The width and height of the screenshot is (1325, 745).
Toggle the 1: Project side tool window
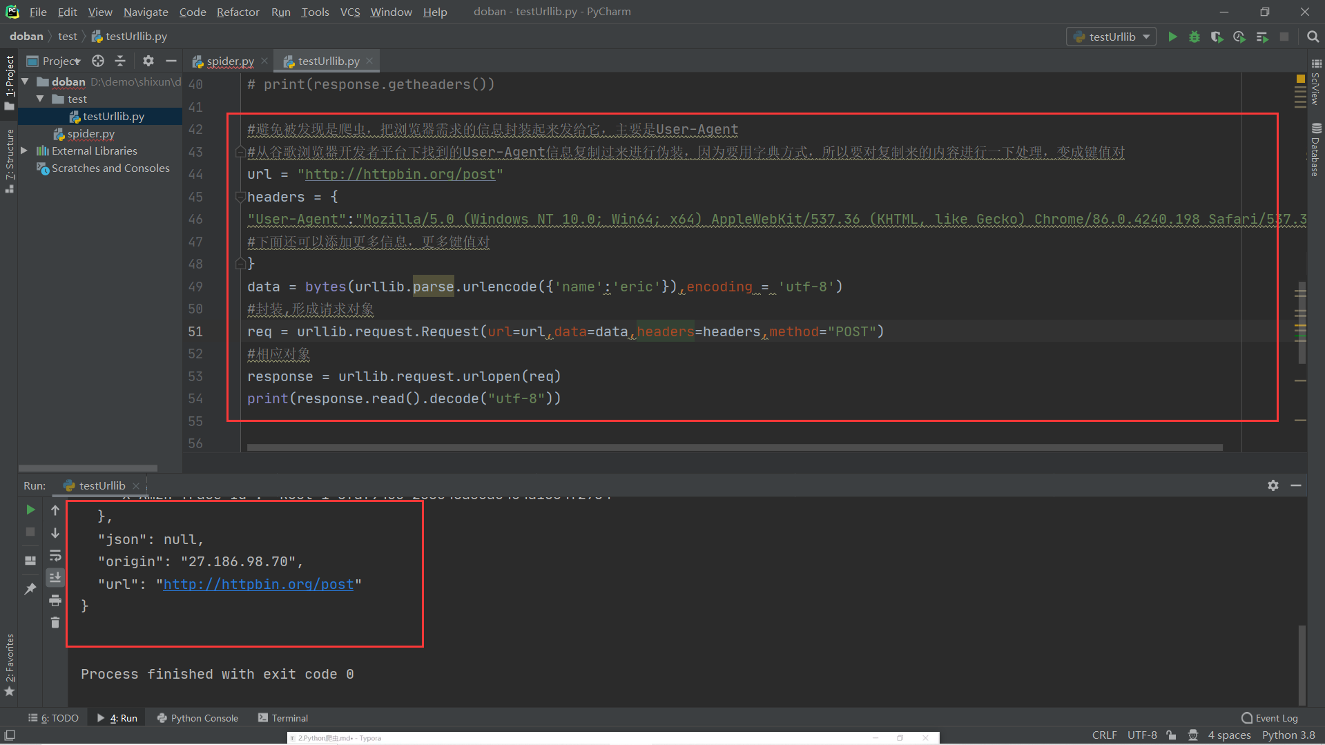pos(10,83)
